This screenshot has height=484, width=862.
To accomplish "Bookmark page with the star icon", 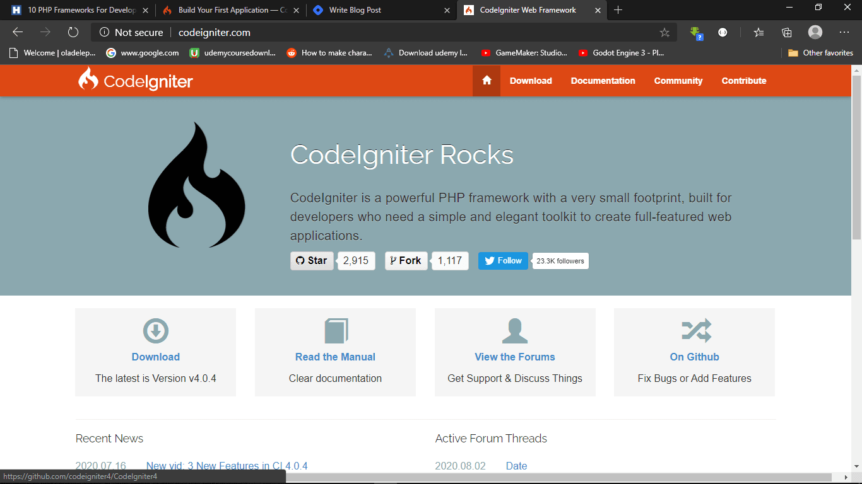I will pos(664,32).
